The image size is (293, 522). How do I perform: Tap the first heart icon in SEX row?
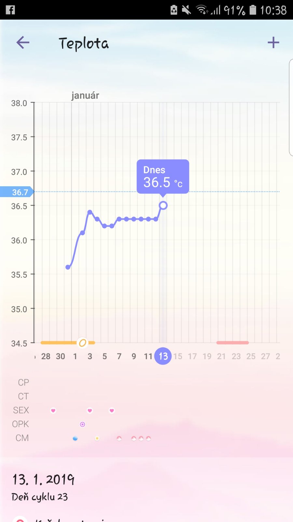tap(53, 410)
